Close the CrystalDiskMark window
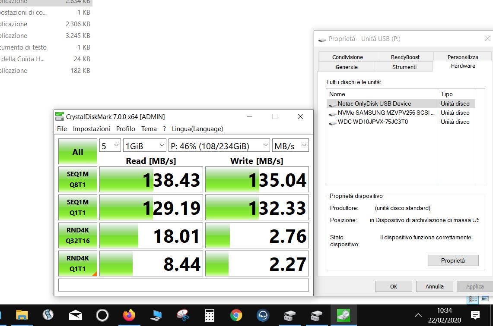493x326 pixels. tap(300, 116)
